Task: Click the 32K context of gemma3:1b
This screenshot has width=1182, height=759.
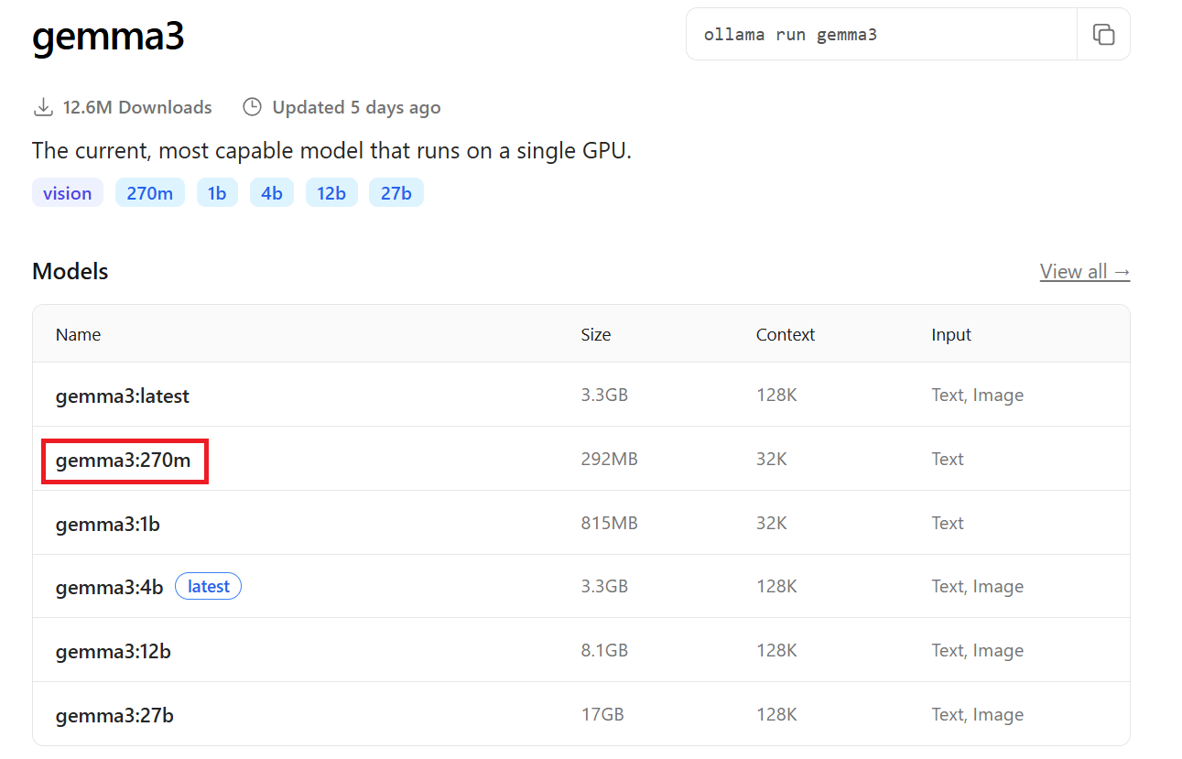Action: click(772, 523)
